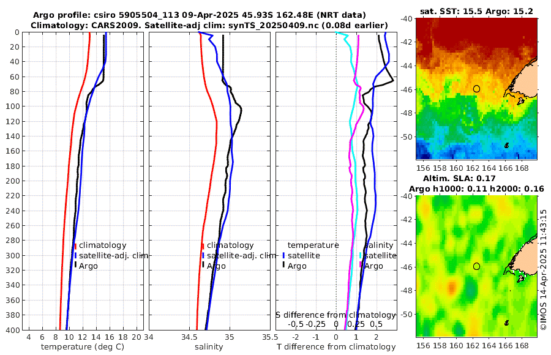Click the '160' longitude tick below SST map

456,168
